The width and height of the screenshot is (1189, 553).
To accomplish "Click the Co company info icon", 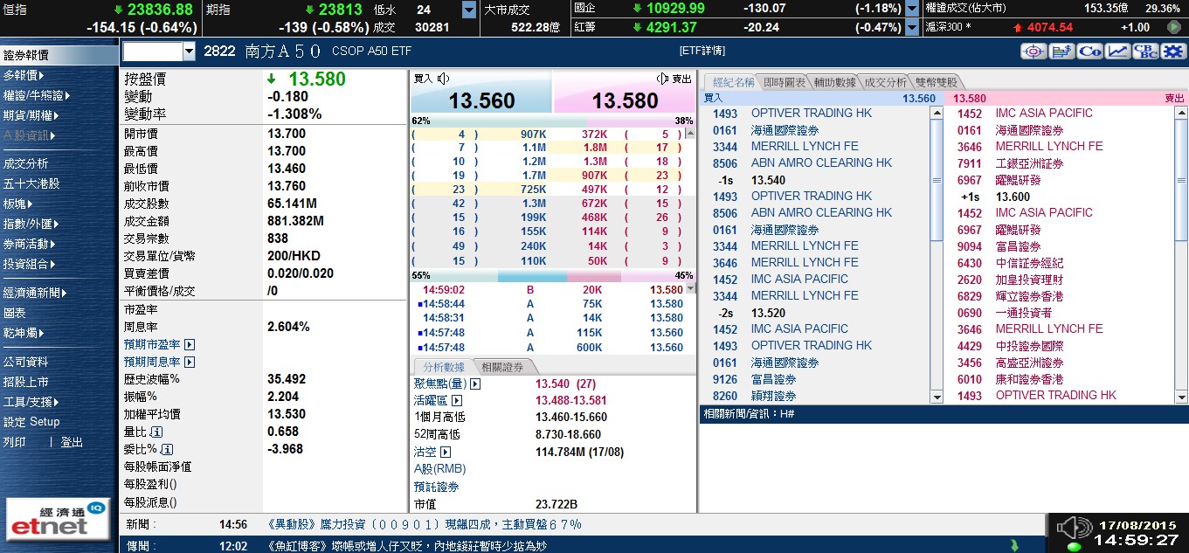I will pyautogui.click(x=1089, y=52).
